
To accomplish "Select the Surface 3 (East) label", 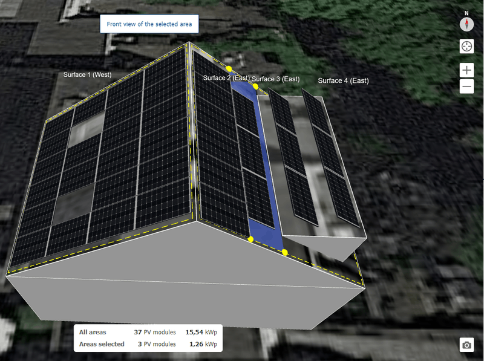I will pyautogui.click(x=276, y=79).
